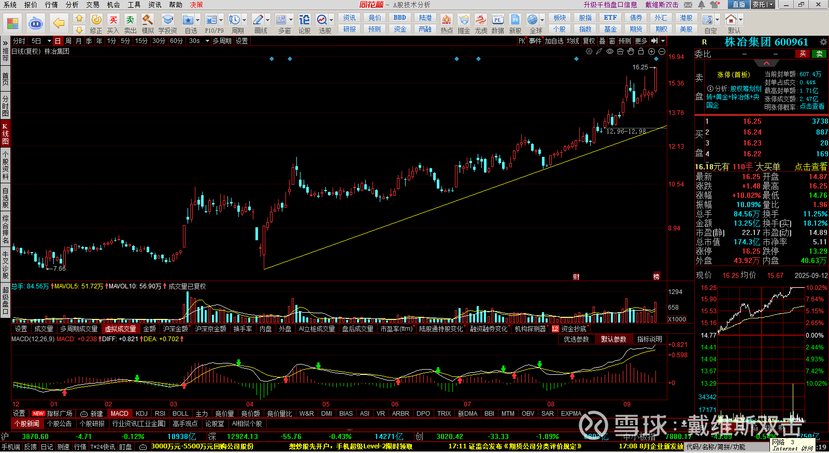The height and width of the screenshot is (453, 829).
Task: Toggle 预测 forecast on chart
Action: (x=625, y=41)
